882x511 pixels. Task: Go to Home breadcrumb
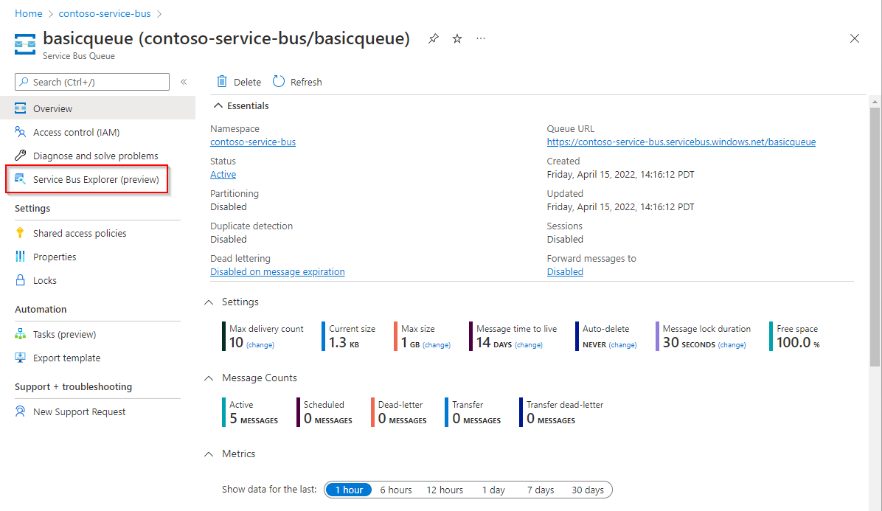[x=28, y=13]
